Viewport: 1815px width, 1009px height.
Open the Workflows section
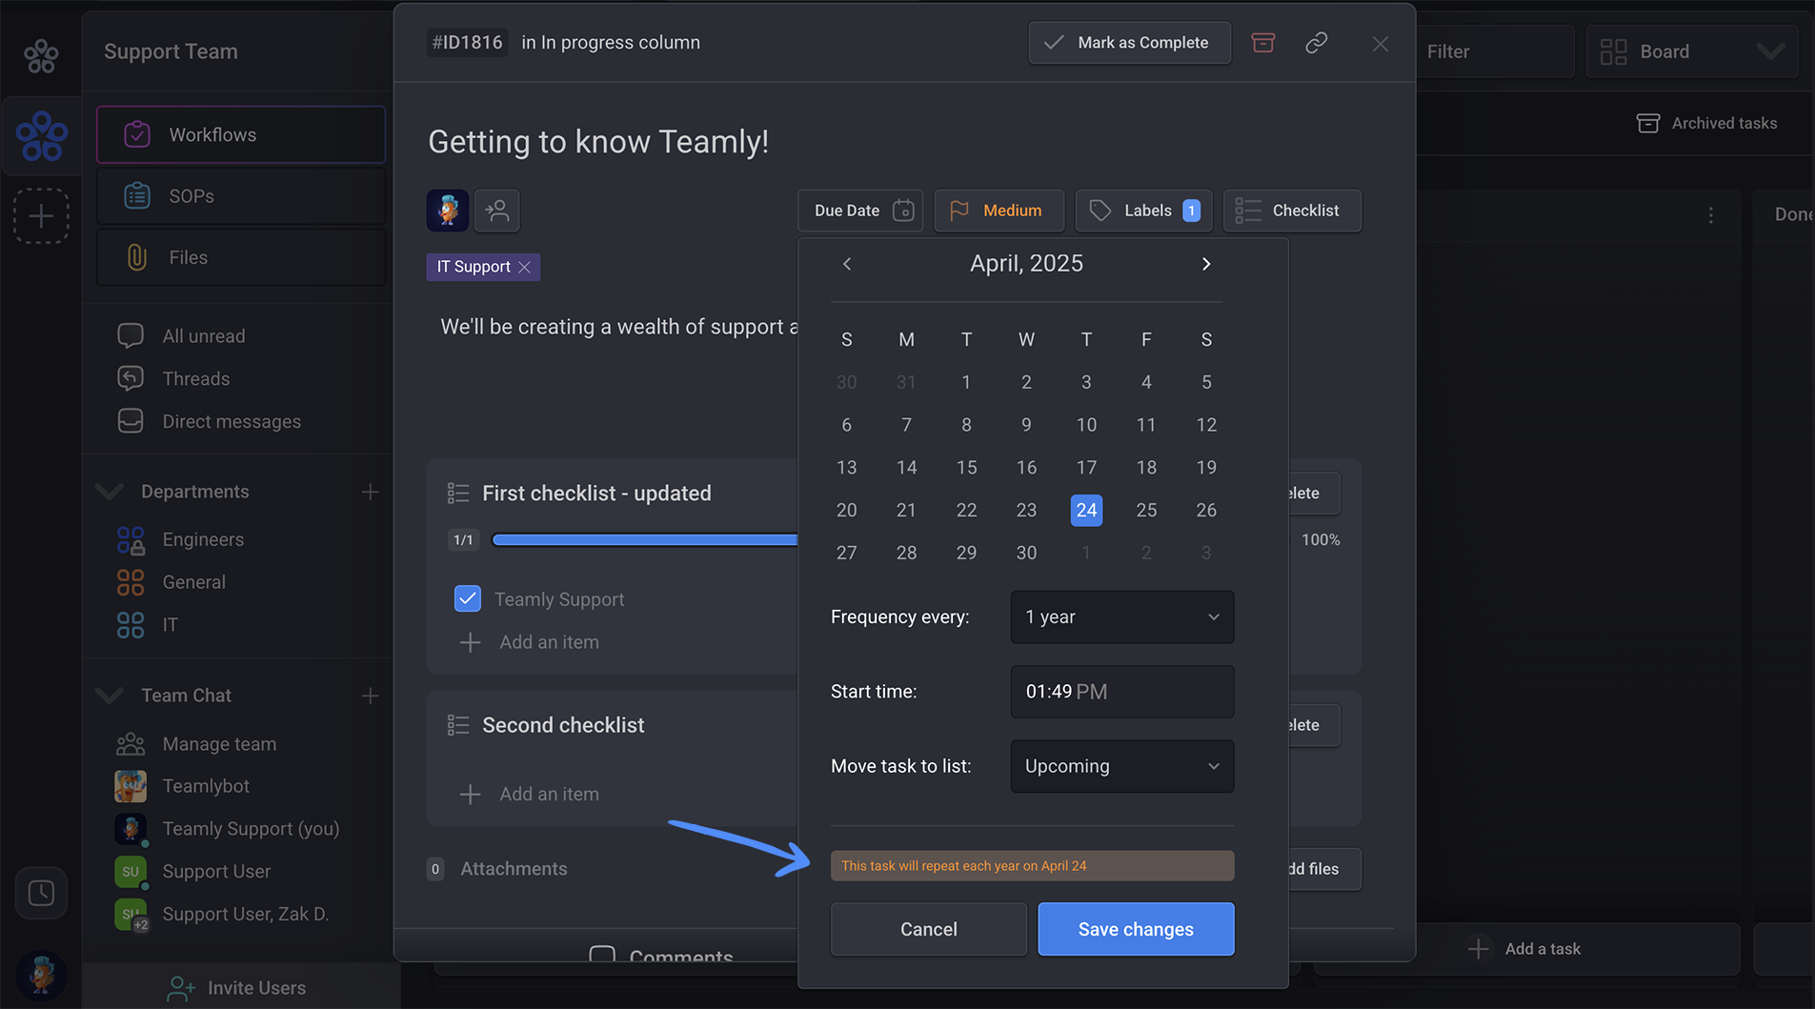click(x=241, y=134)
